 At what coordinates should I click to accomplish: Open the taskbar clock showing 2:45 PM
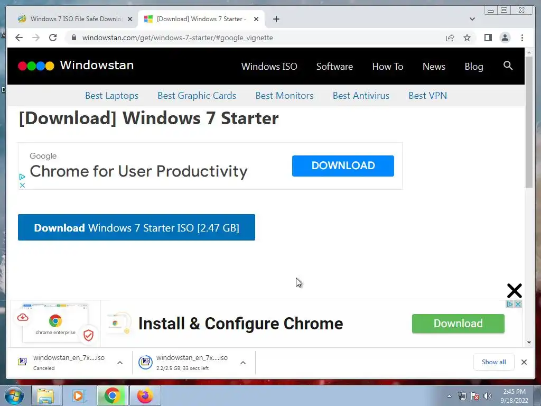[x=514, y=396]
